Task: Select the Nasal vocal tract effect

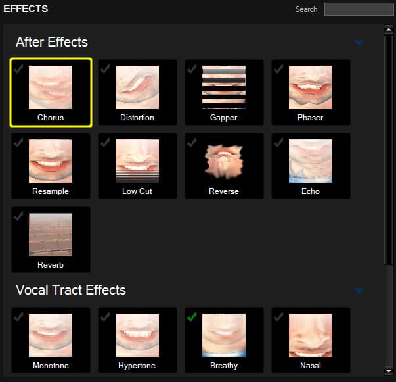Action: (311, 335)
